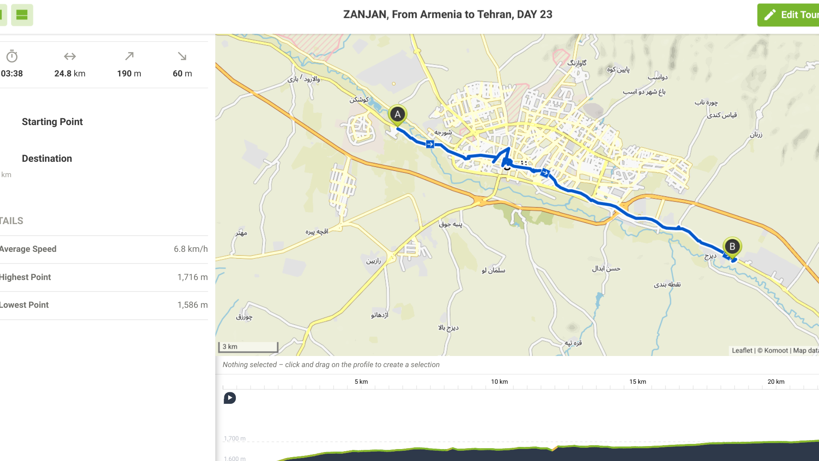Select destination marker B on the map
819x461 pixels.
click(732, 247)
